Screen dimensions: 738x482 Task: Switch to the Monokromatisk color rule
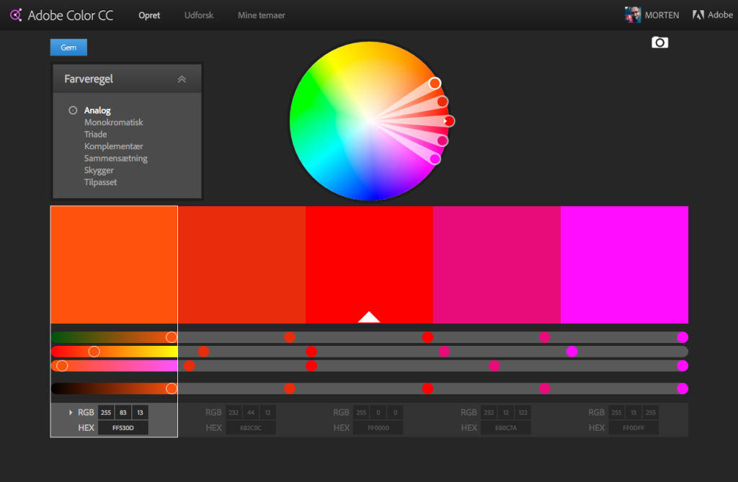click(113, 122)
